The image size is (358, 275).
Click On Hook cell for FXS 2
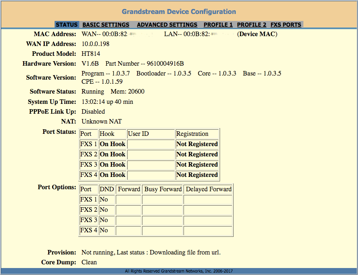click(x=112, y=154)
